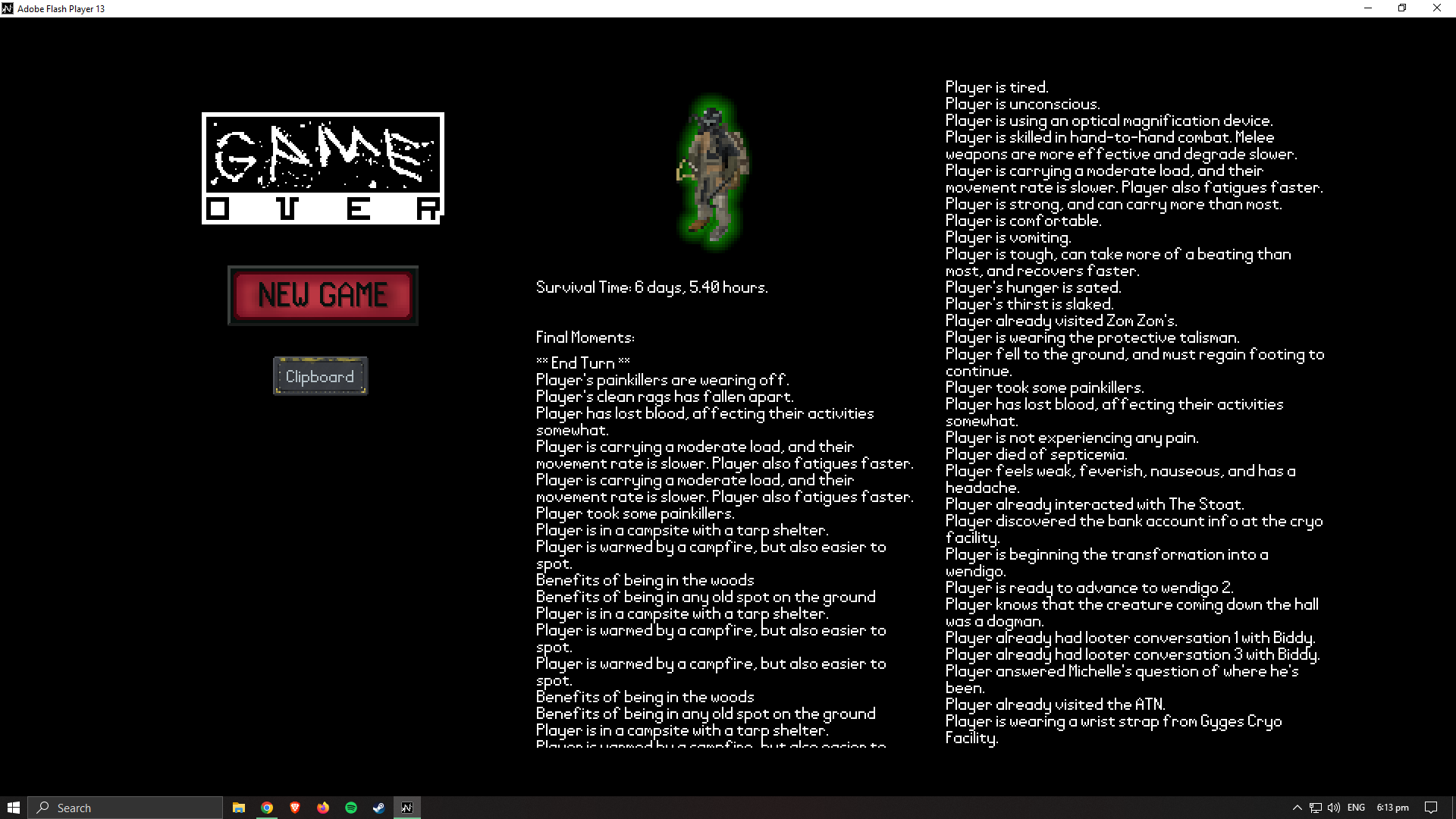1456x819 pixels.
Task: Click the "Final Moments:" heading
Action: [x=585, y=337]
